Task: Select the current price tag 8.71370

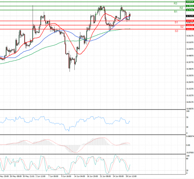Action: [x=190, y=16]
